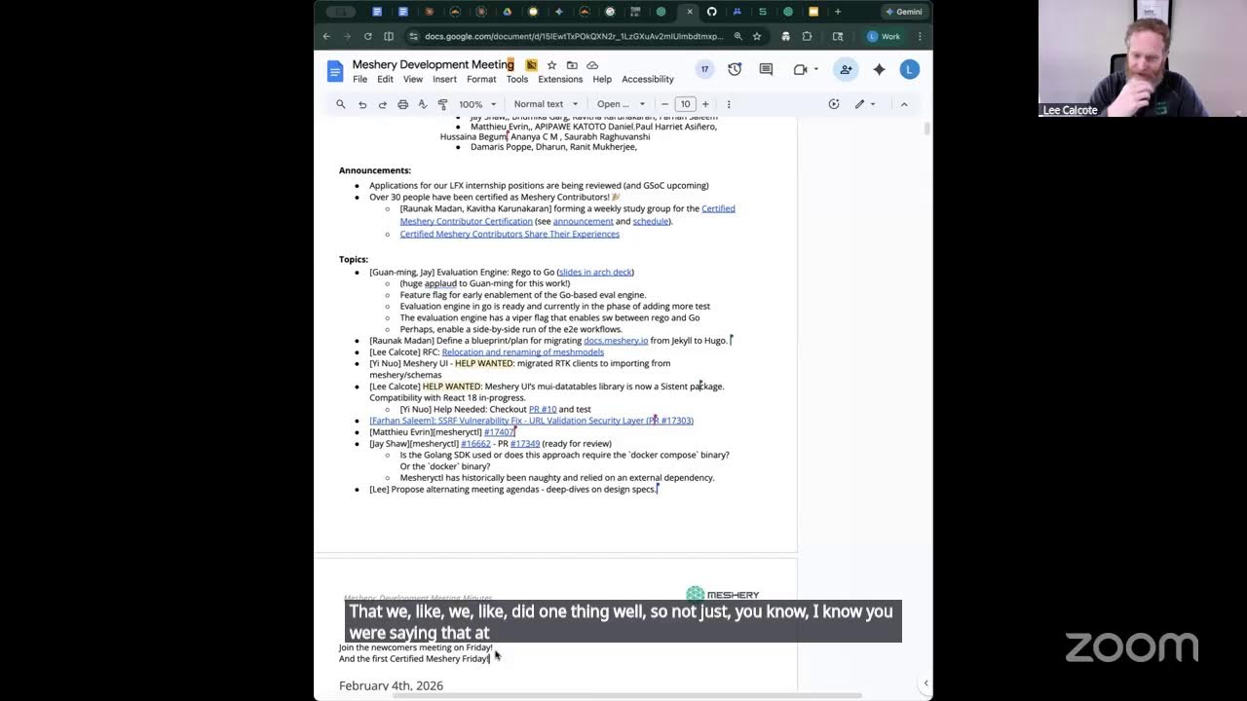1247x701 pixels.
Task: Open the GitHub browser tab
Action: coord(711,12)
